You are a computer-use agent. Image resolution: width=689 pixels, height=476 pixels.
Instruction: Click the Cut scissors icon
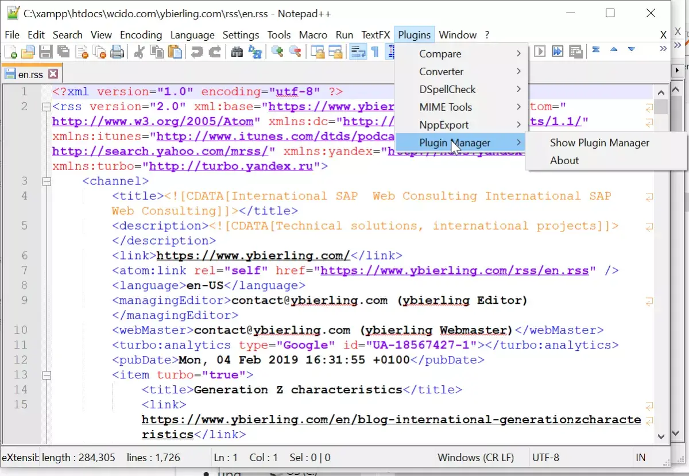click(x=139, y=52)
